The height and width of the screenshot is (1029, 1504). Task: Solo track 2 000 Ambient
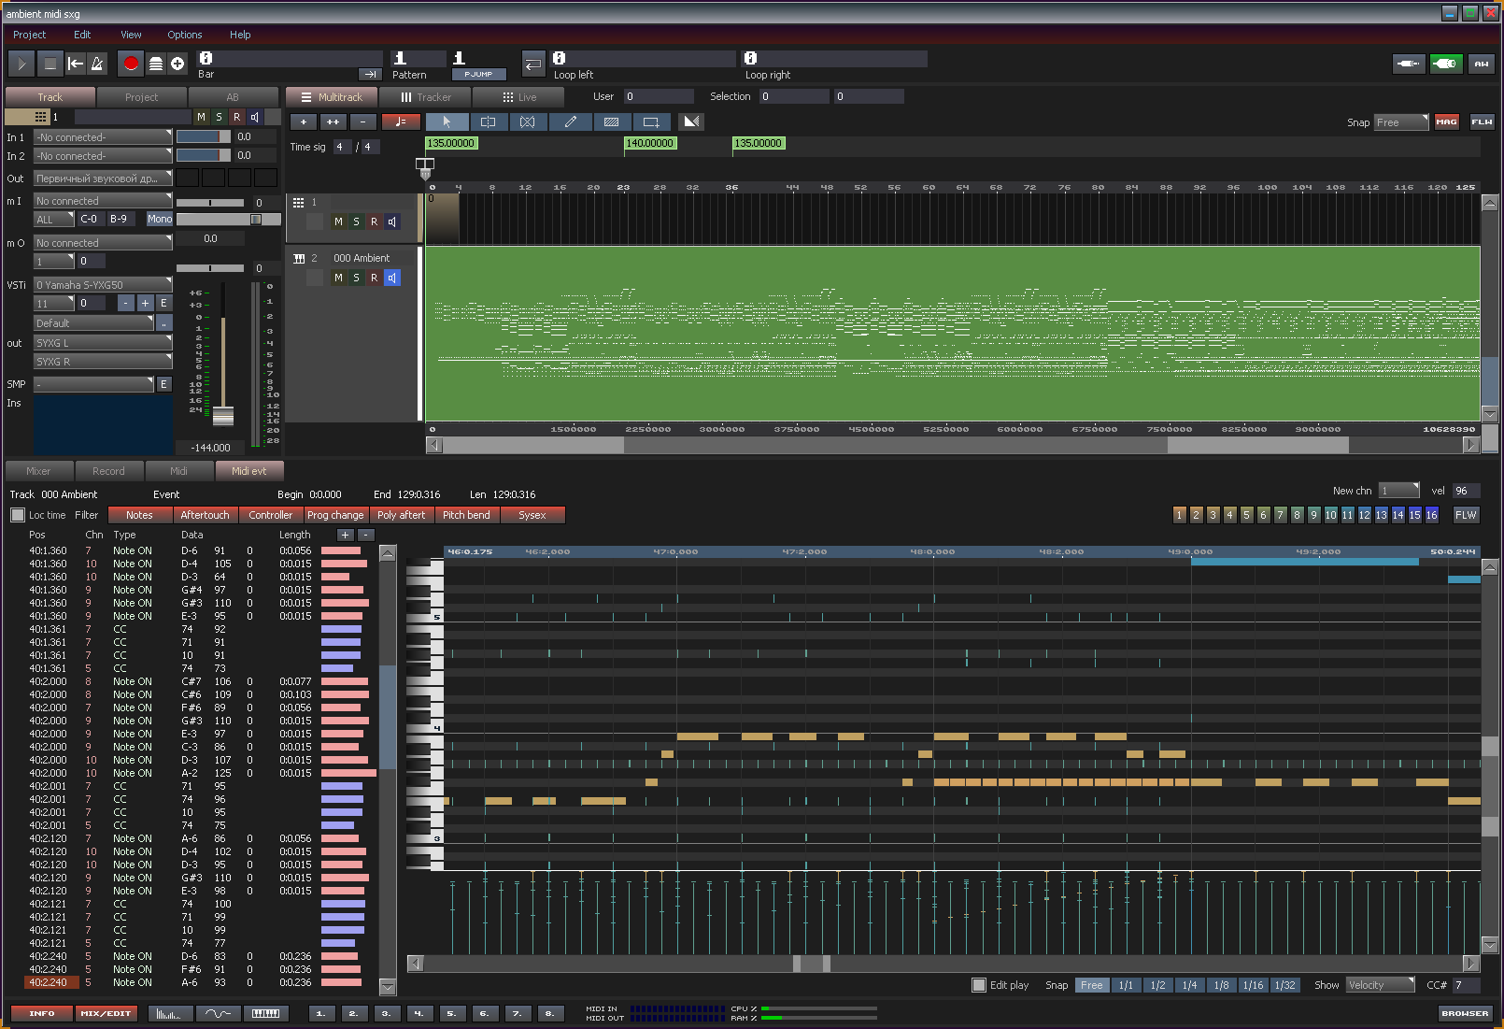[x=356, y=278]
